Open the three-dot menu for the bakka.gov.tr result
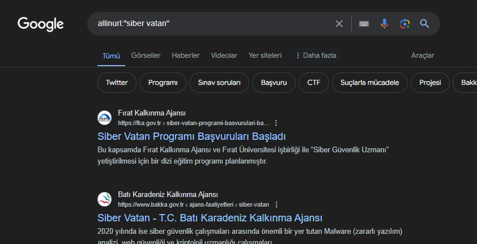477x244 pixels. [x=276, y=204]
